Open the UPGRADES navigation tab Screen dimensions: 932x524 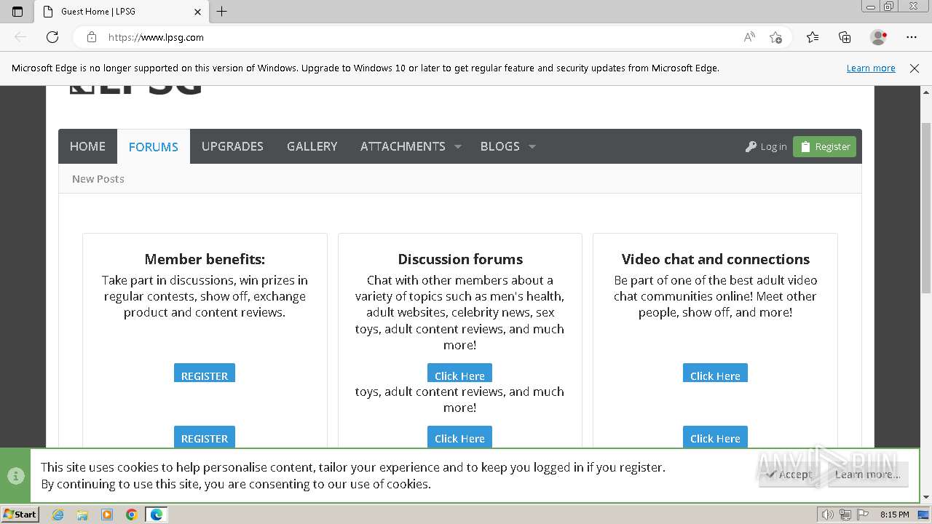[x=232, y=146]
